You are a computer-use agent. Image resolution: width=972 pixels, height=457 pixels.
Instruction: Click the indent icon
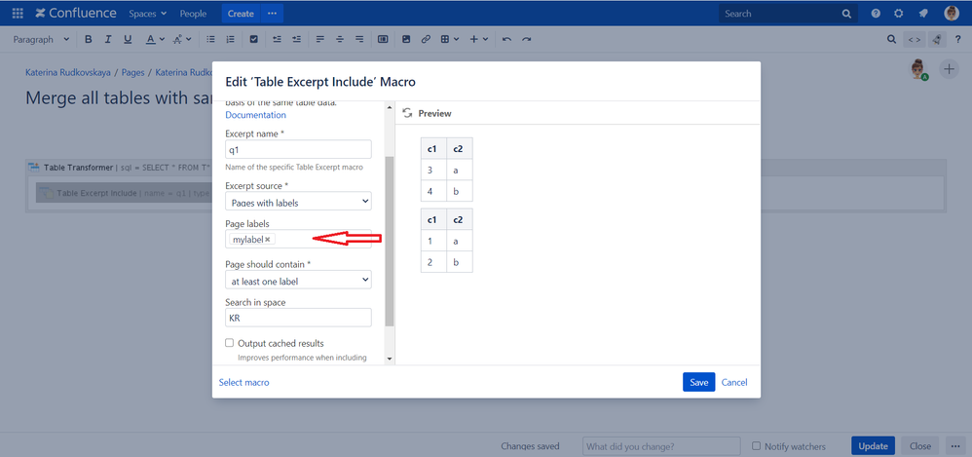point(297,39)
